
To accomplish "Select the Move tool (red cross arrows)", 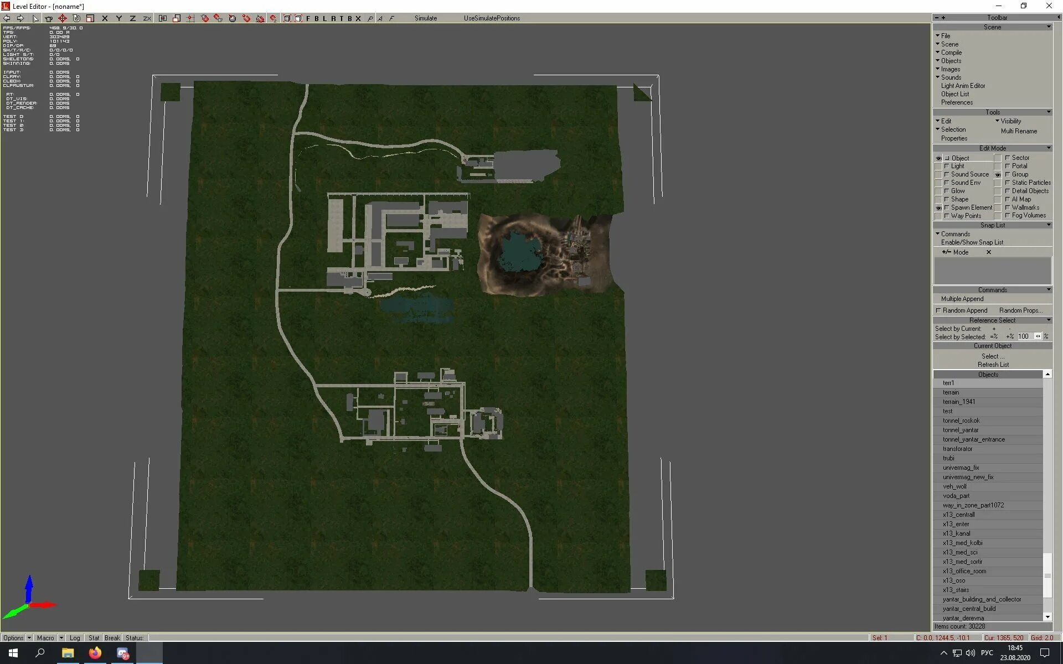I will [x=63, y=18].
